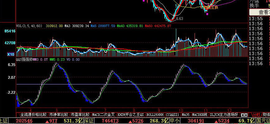
Task: Click the X10 volume scale label
Action: (x=11, y=55)
